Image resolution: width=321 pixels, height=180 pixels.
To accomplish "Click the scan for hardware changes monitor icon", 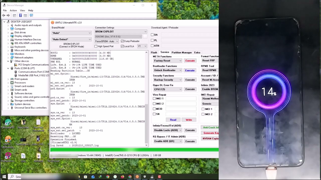I will coord(31,15).
